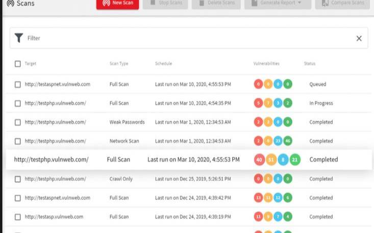Click the funnel Filter icon
The image size is (374, 233).
[x=19, y=38]
